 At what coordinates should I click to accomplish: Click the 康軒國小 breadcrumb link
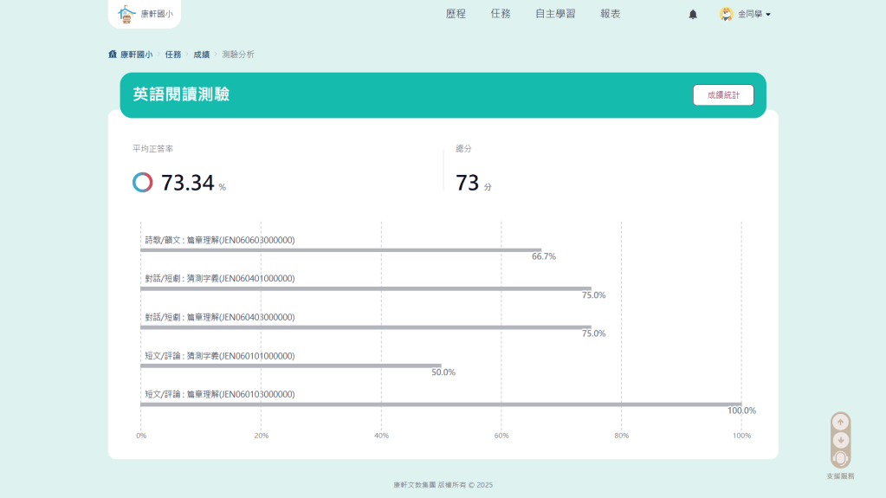pos(136,55)
